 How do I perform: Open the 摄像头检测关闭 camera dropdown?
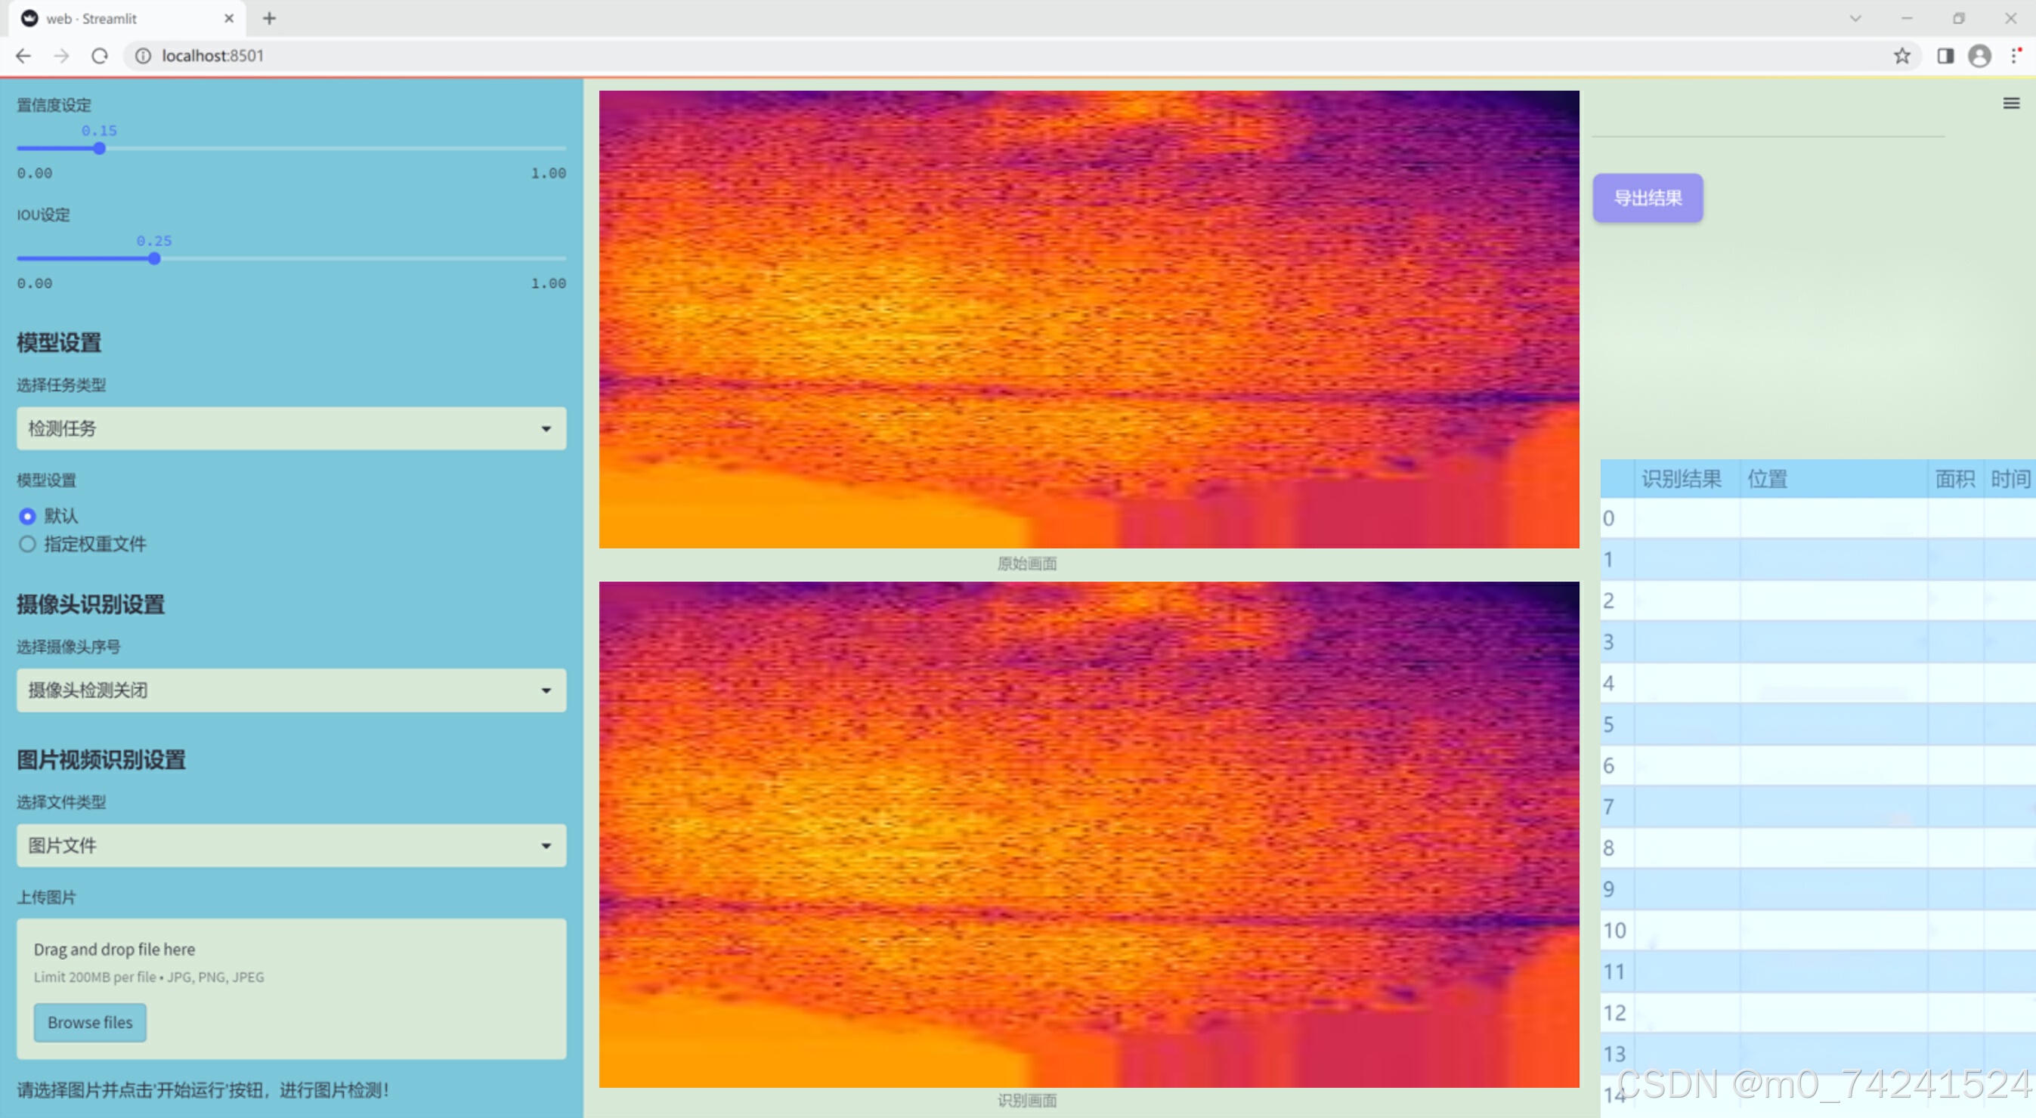291,690
